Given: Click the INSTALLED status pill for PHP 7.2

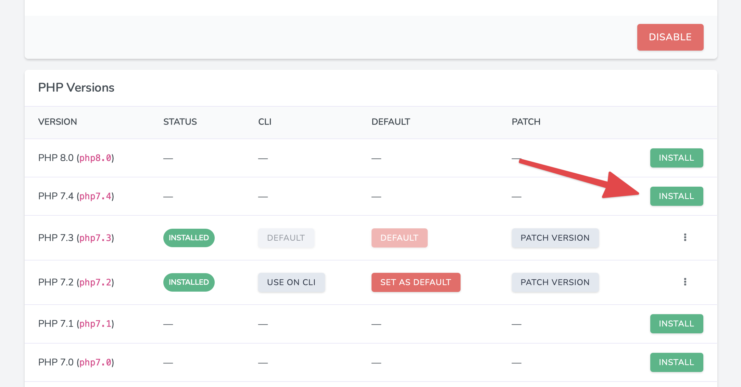Looking at the screenshot, I should point(189,282).
